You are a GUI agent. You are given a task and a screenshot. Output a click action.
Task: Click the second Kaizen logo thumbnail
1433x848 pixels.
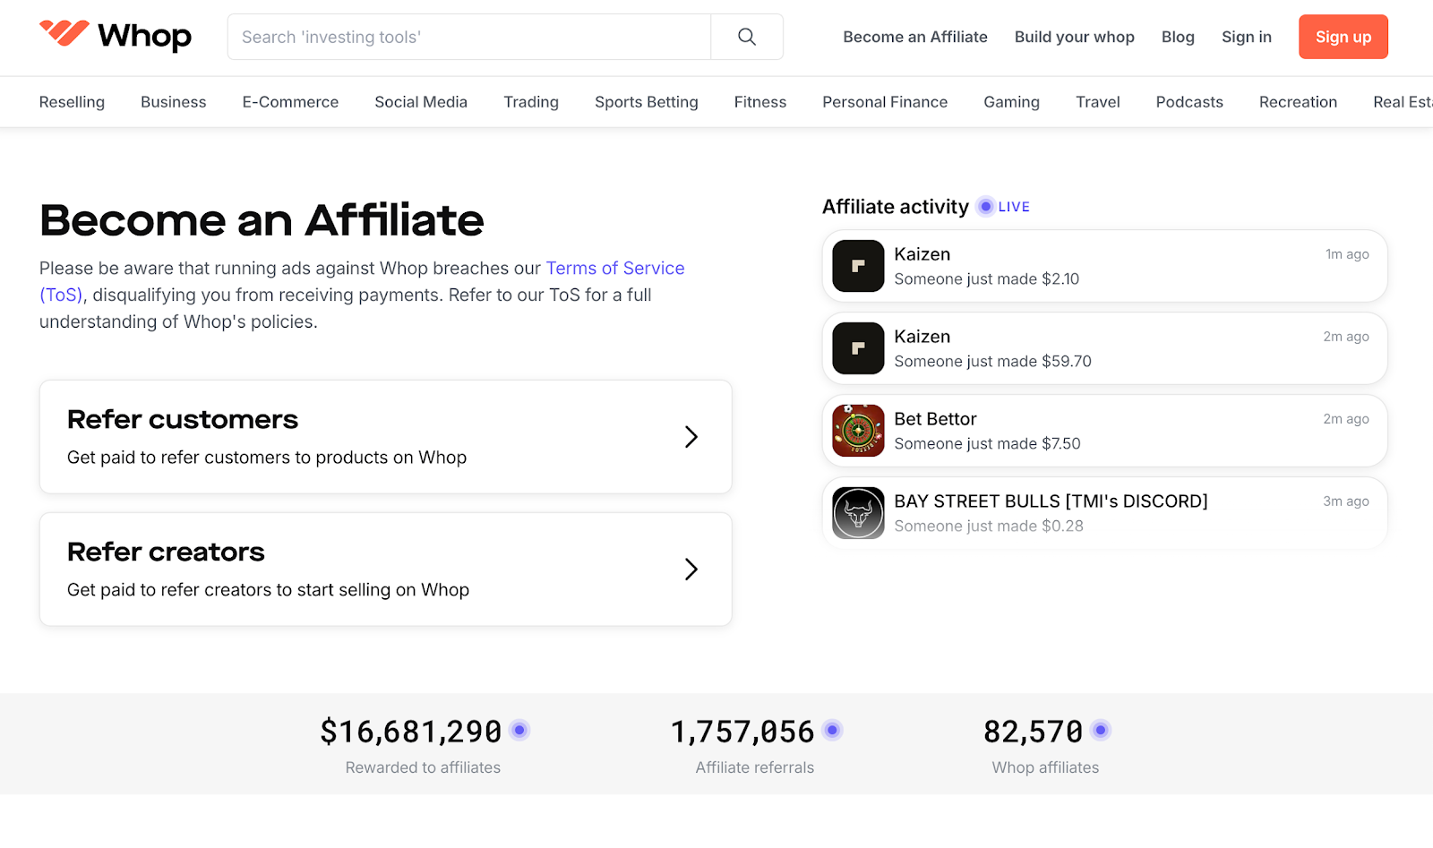856,347
